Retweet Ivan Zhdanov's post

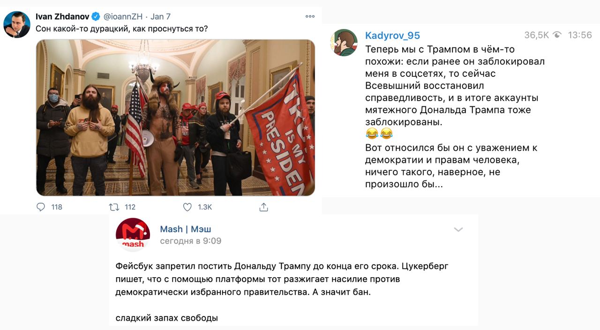coord(114,207)
